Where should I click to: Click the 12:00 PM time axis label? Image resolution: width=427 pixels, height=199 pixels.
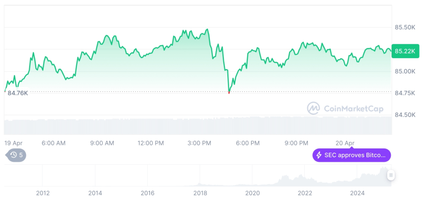150,143
